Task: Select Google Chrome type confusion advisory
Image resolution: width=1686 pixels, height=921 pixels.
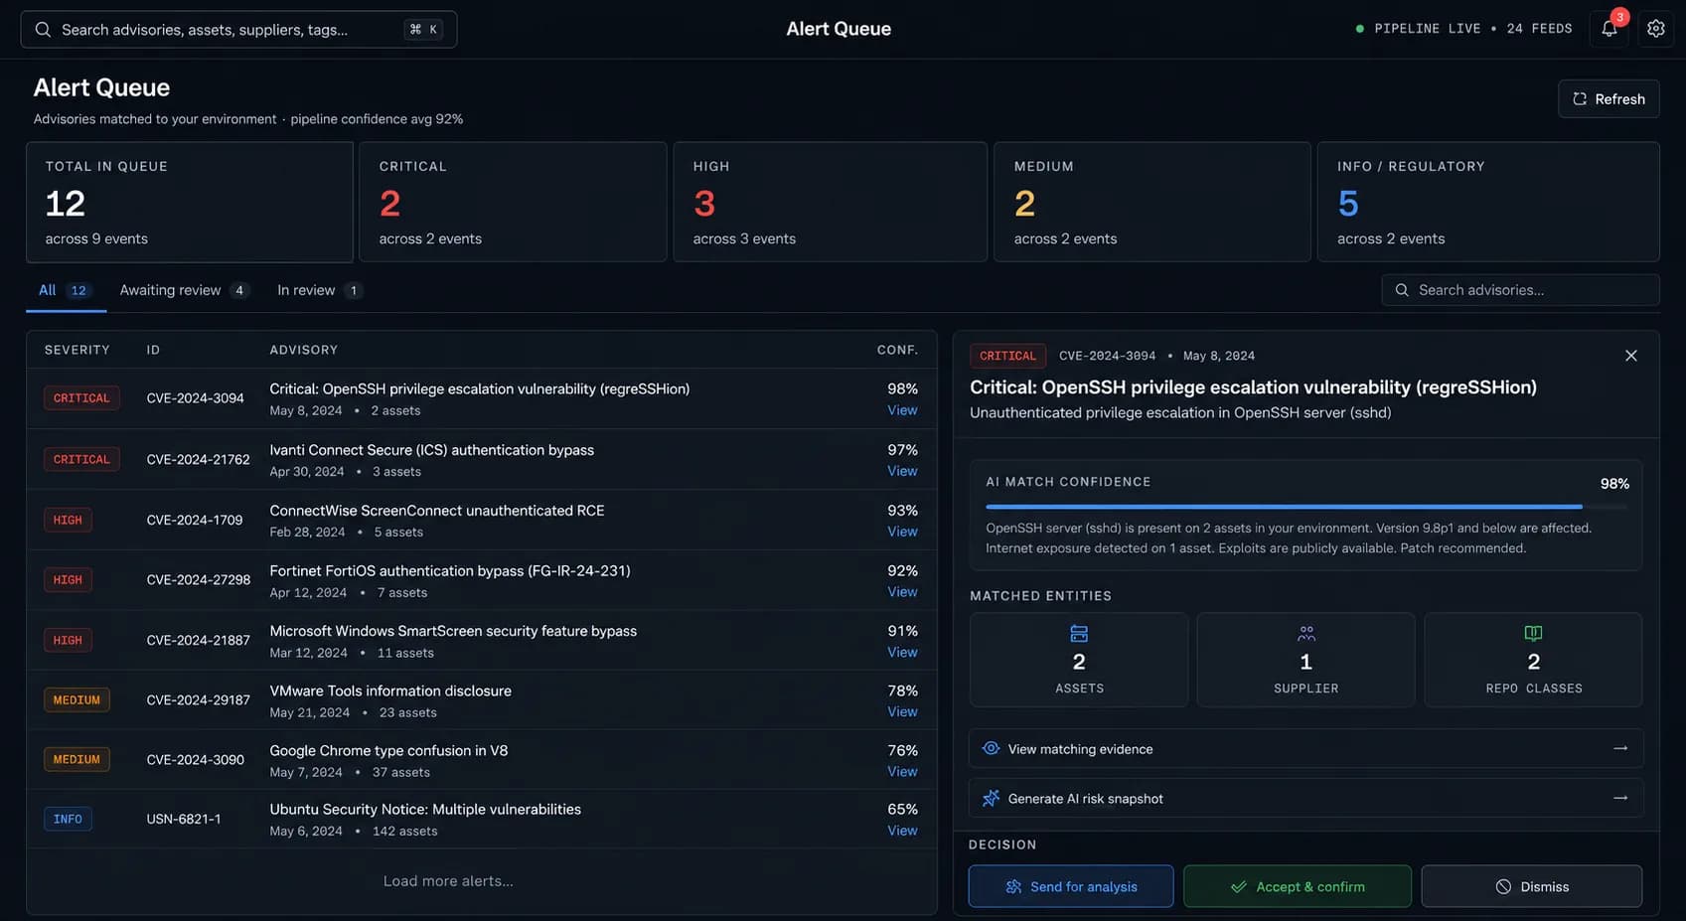Action: point(388,750)
